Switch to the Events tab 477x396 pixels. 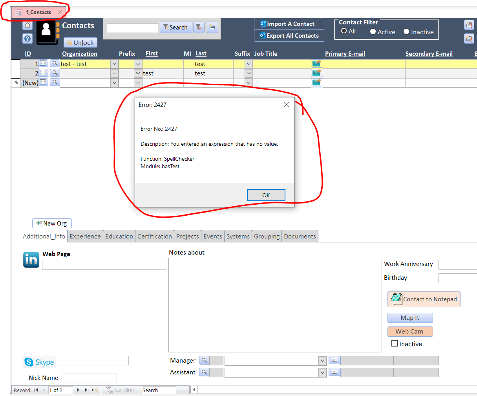pos(213,236)
